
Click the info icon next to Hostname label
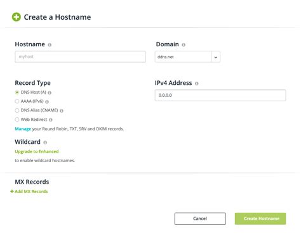pyautogui.click(x=50, y=45)
